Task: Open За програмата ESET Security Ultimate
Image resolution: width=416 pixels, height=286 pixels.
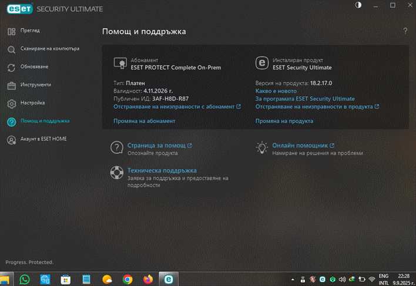Action: point(305,99)
